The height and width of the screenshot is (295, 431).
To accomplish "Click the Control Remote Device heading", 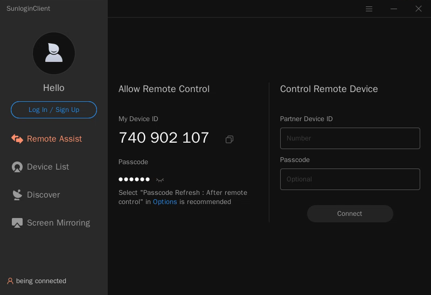I will click(x=329, y=89).
